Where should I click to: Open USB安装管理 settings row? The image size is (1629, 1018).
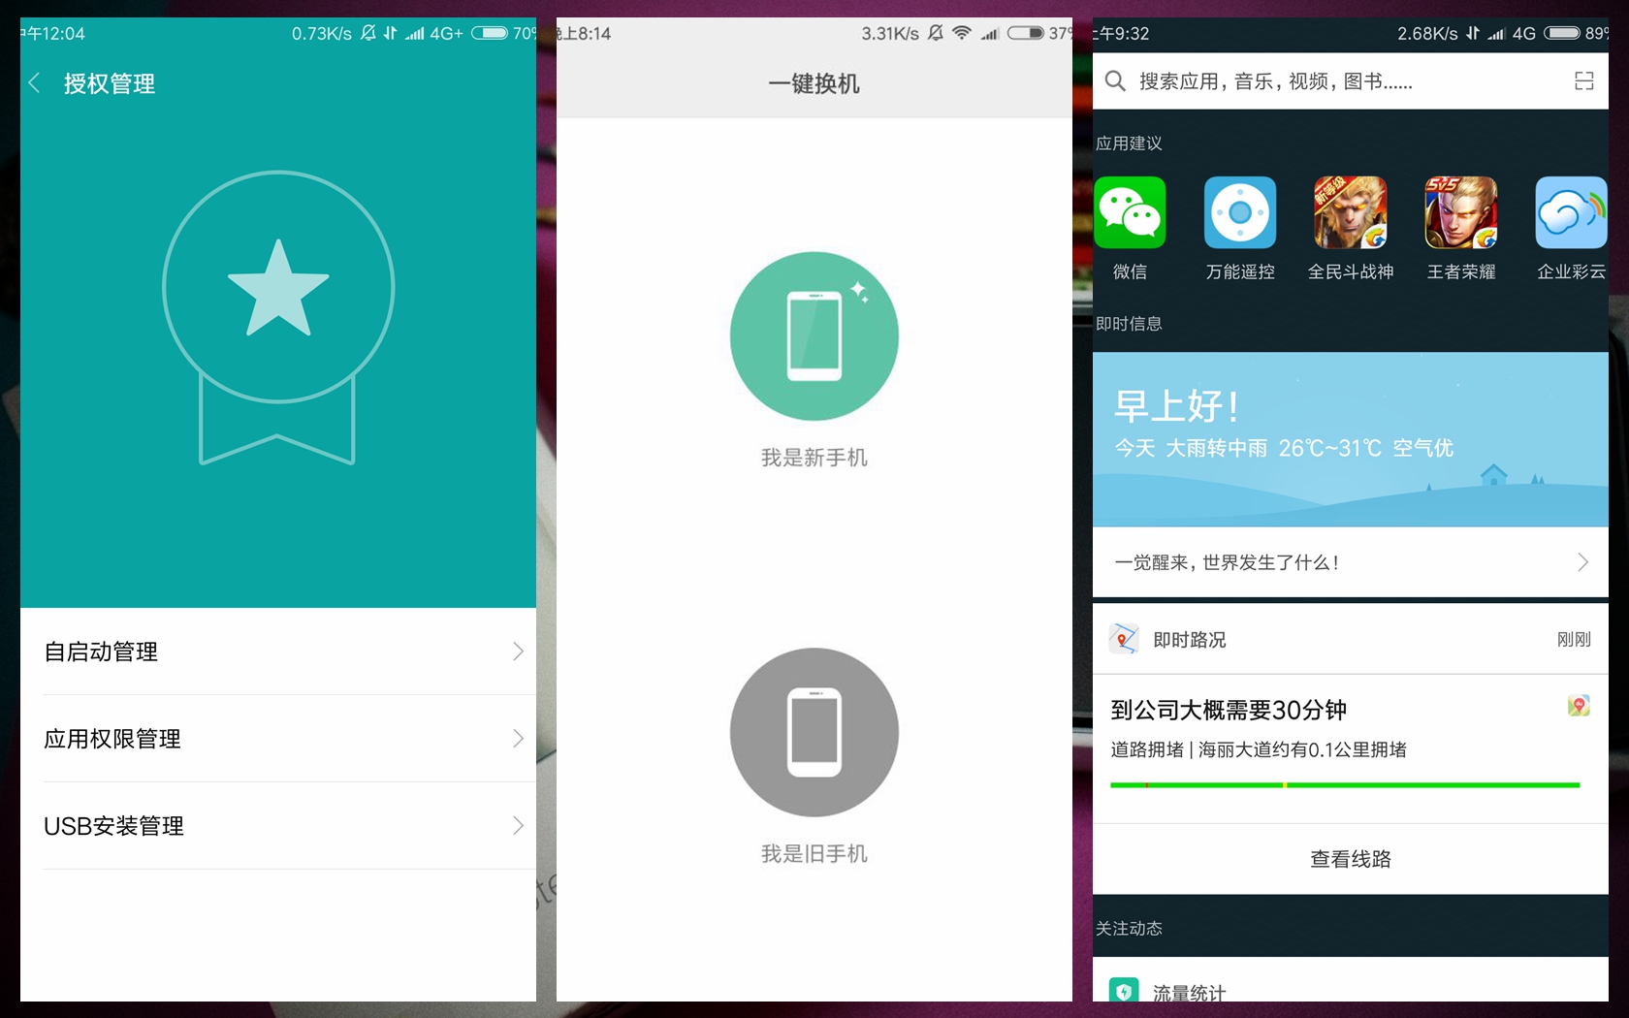[x=278, y=826]
